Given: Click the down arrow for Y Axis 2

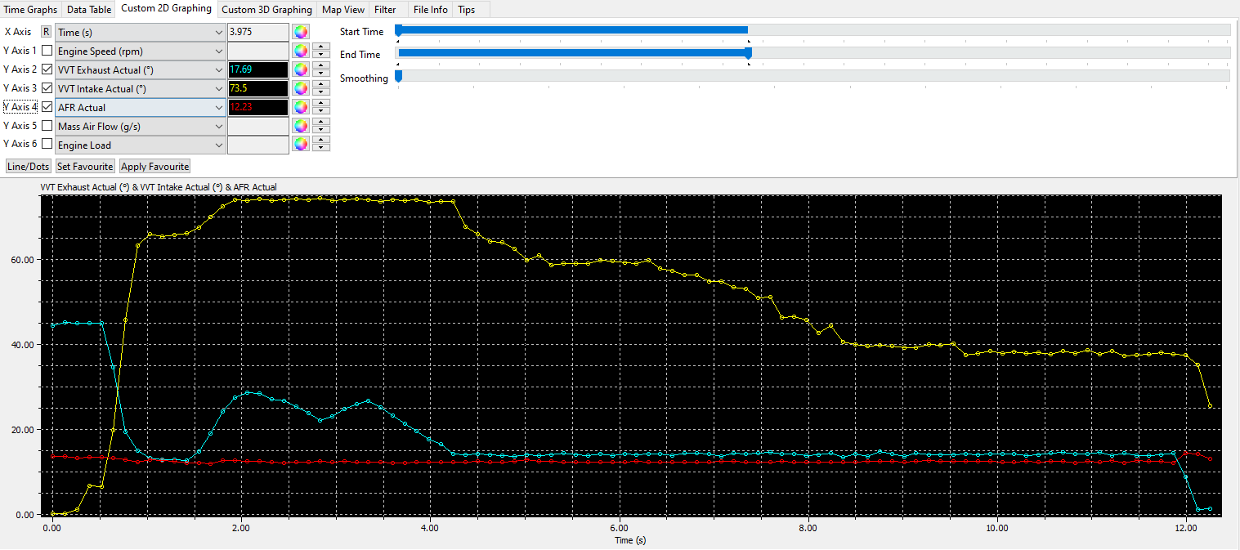Looking at the screenshot, I should [x=321, y=74].
